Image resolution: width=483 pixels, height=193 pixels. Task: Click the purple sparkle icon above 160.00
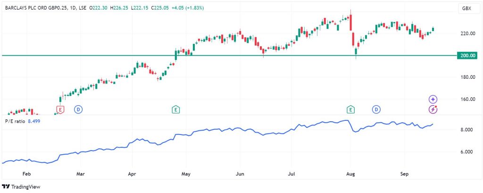coord(433,99)
